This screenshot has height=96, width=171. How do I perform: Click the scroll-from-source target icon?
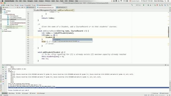(x=18, y=7)
